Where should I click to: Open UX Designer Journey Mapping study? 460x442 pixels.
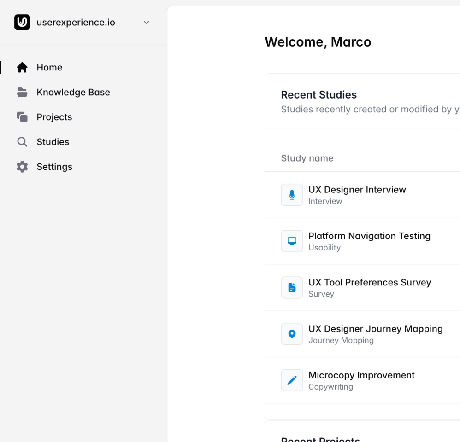376,329
